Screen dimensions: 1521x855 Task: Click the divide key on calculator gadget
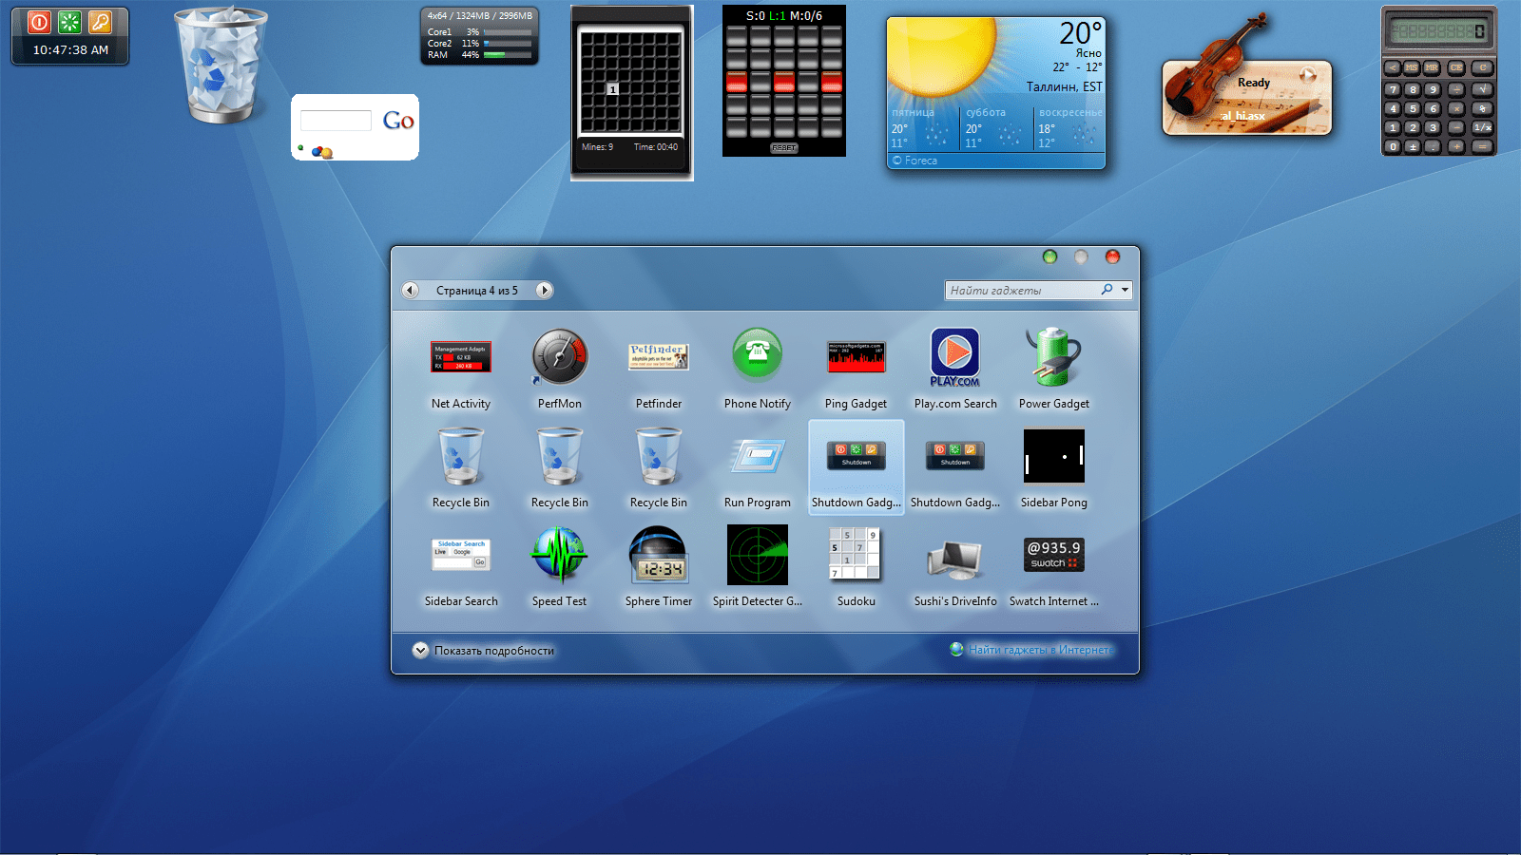[1456, 89]
